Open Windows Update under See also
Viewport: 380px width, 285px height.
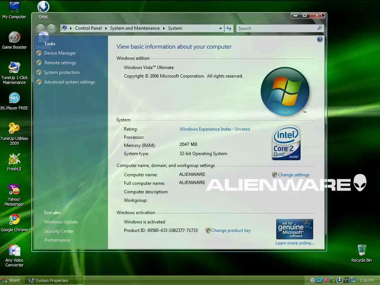pyautogui.click(x=61, y=222)
